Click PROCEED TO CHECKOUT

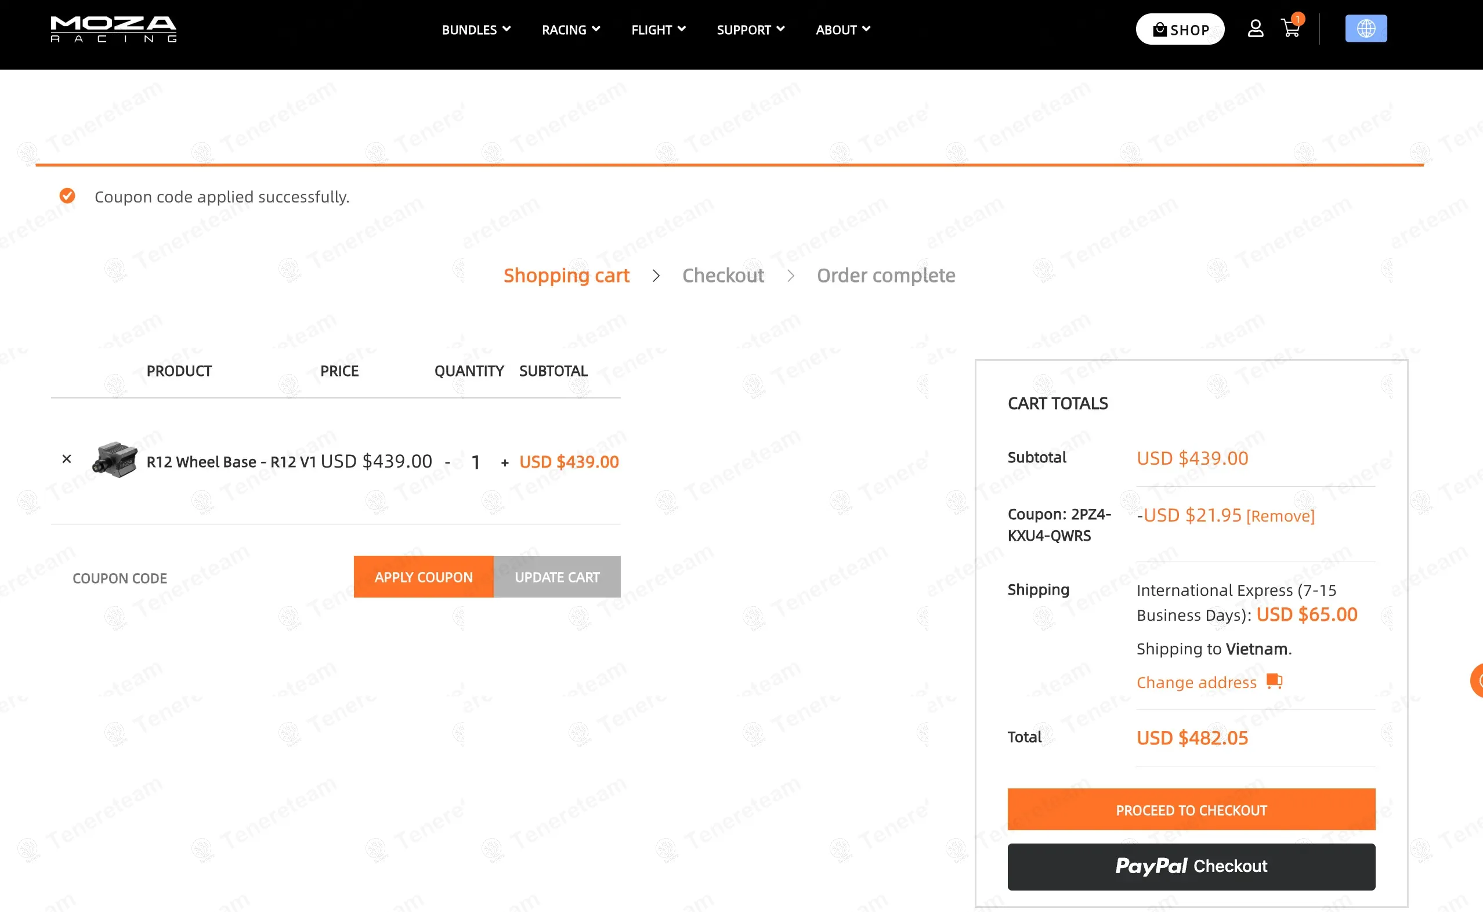tap(1191, 809)
